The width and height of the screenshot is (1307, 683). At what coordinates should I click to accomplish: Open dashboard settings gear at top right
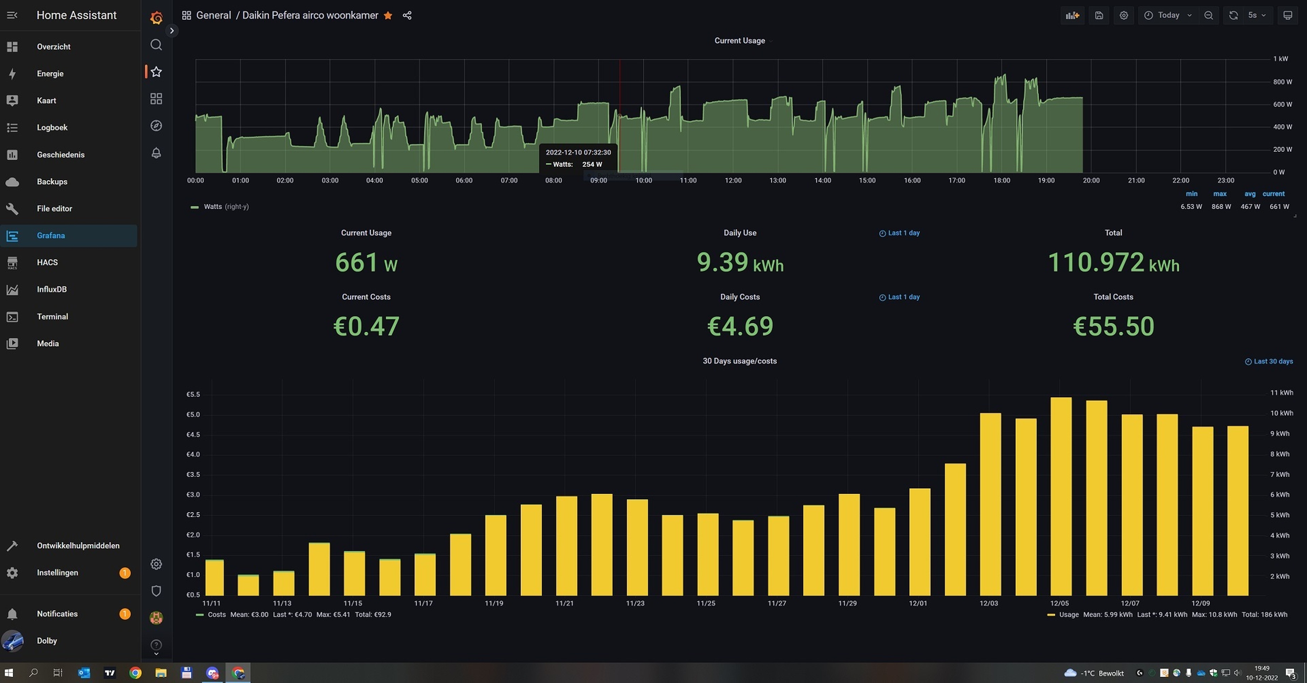click(x=1124, y=15)
